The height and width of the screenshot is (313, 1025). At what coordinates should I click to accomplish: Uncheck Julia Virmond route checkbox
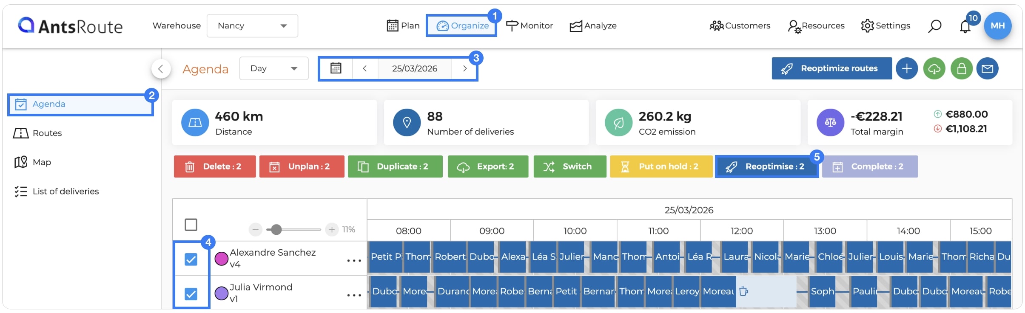(191, 294)
